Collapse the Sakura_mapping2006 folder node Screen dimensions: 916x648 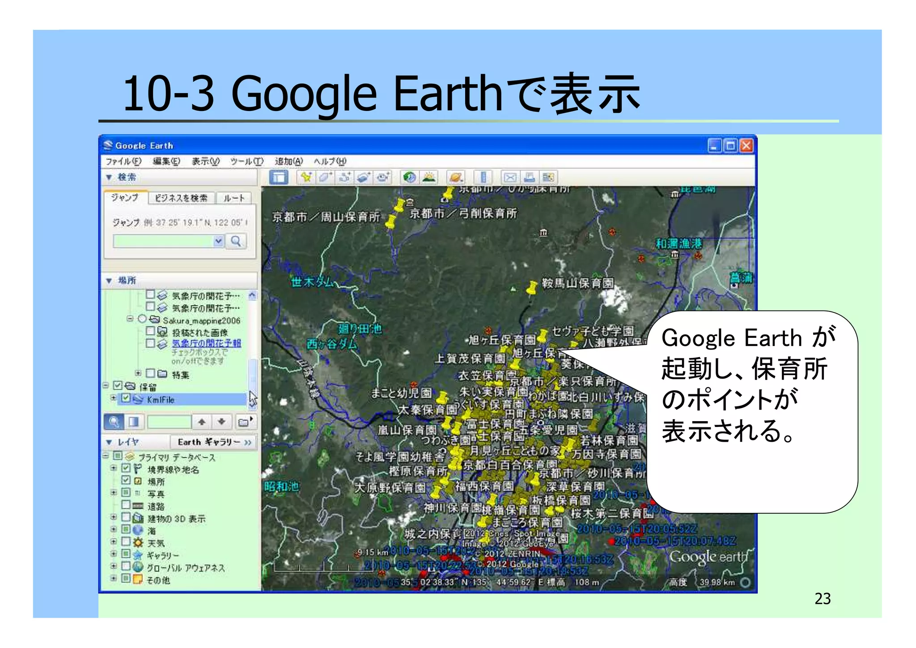[130, 319]
